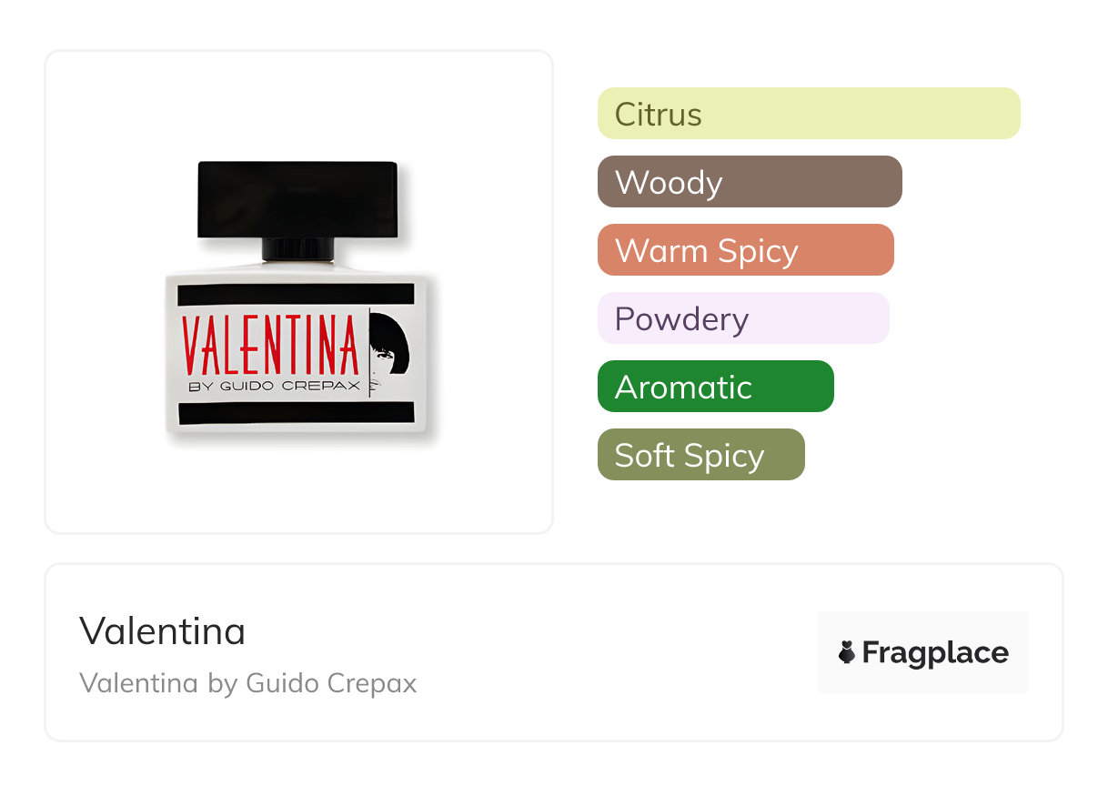1108x786 pixels.
Task: Click "BY GUIDO CREPAX" text on bottle
Action: [x=274, y=386]
